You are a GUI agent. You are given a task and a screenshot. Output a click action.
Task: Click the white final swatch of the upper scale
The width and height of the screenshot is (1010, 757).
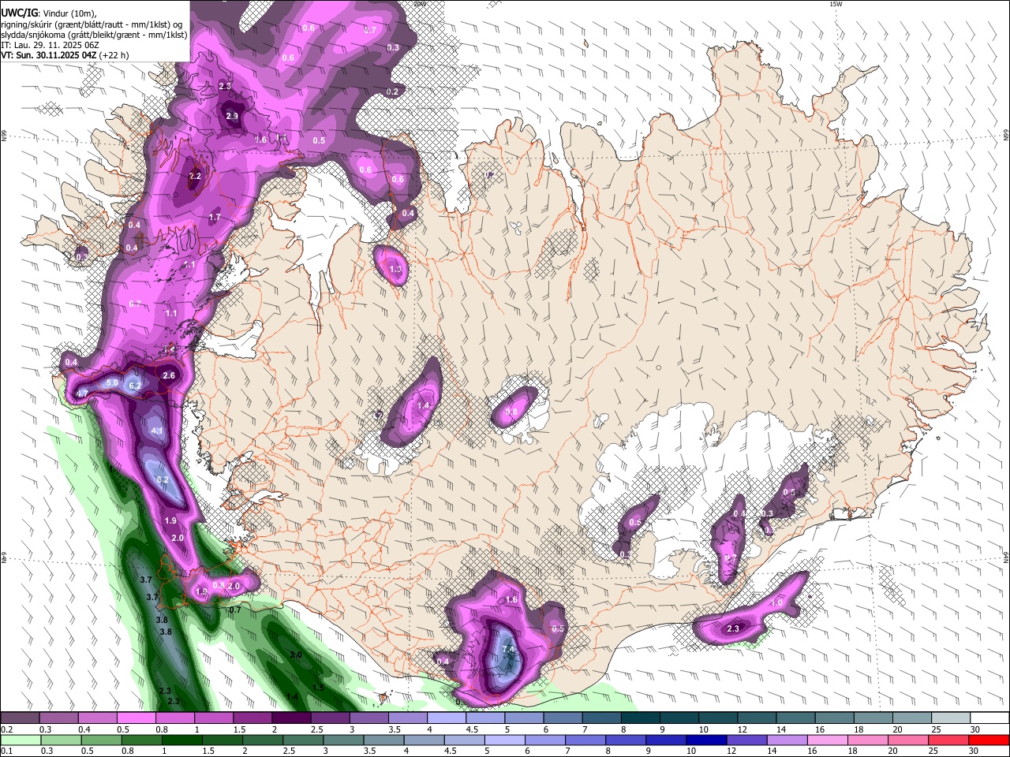pos(990,718)
